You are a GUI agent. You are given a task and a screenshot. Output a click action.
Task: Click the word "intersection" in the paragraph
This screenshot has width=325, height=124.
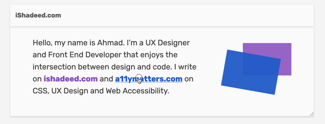[54, 67]
